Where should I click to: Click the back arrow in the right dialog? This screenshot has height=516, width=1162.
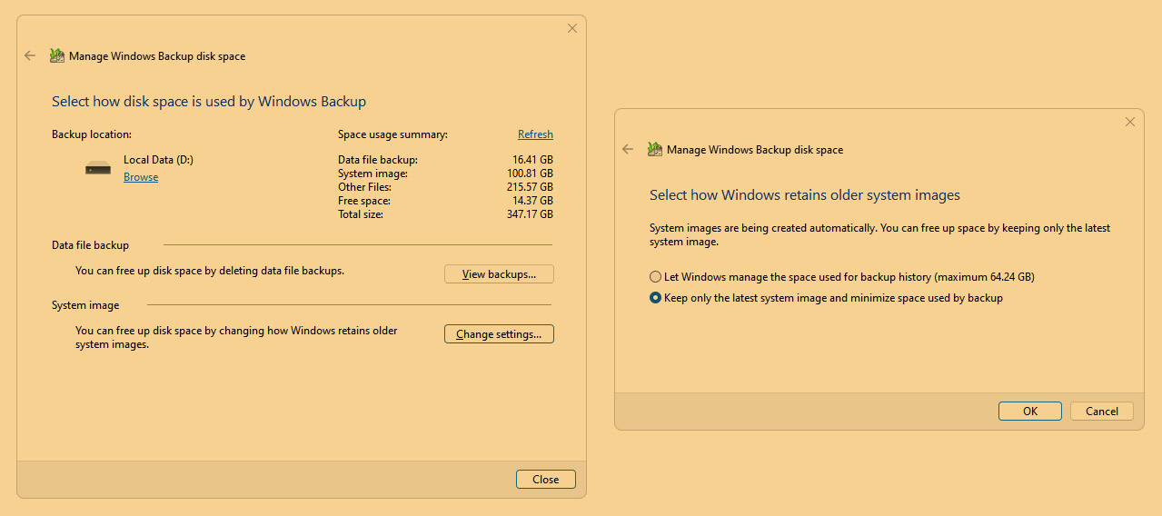[628, 149]
